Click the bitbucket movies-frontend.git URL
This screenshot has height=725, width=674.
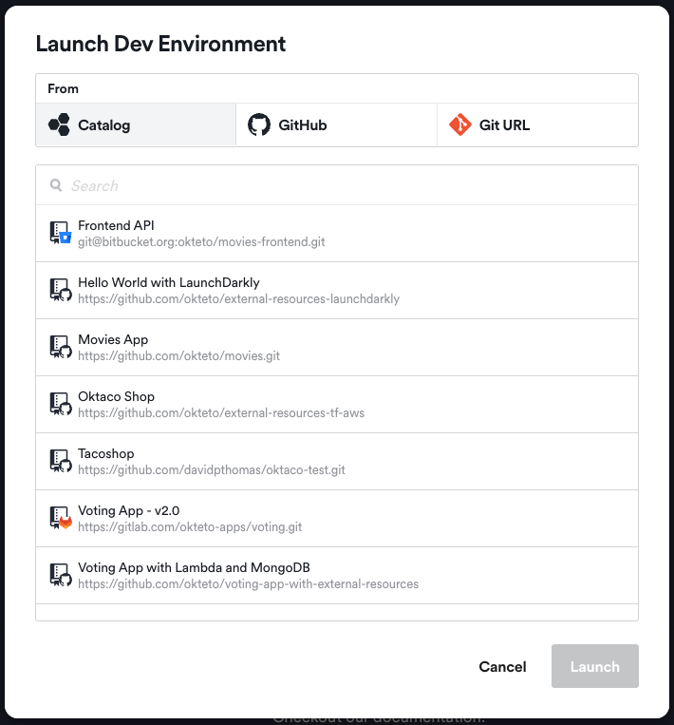(201, 241)
